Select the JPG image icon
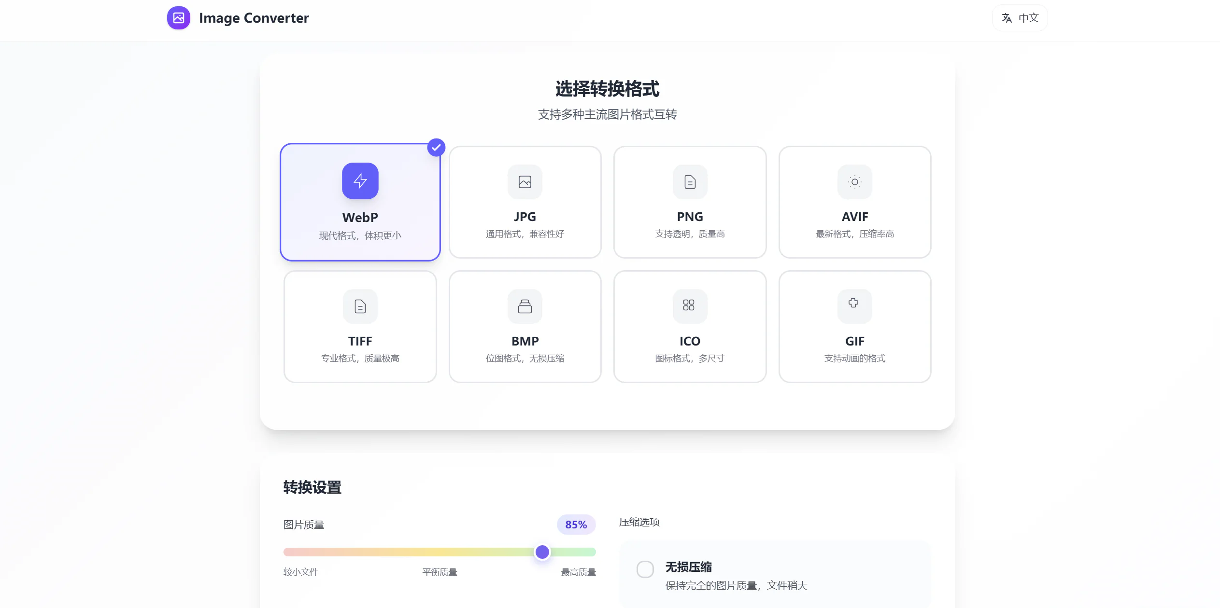This screenshot has width=1220, height=608. [525, 182]
